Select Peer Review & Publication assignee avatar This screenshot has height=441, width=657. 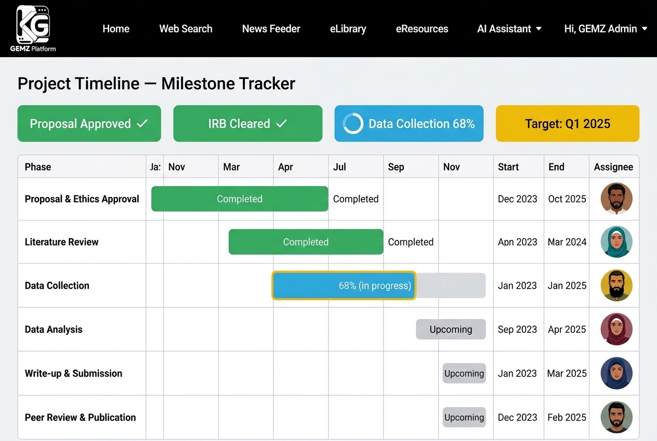click(x=616, y=417)
